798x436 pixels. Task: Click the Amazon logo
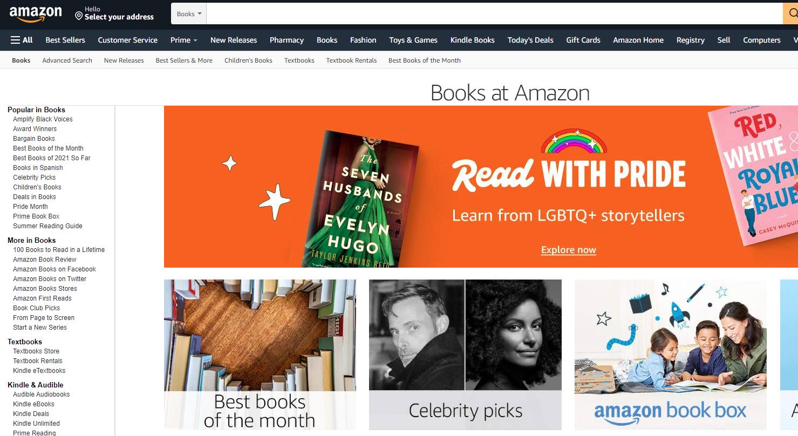click(36, 14)
